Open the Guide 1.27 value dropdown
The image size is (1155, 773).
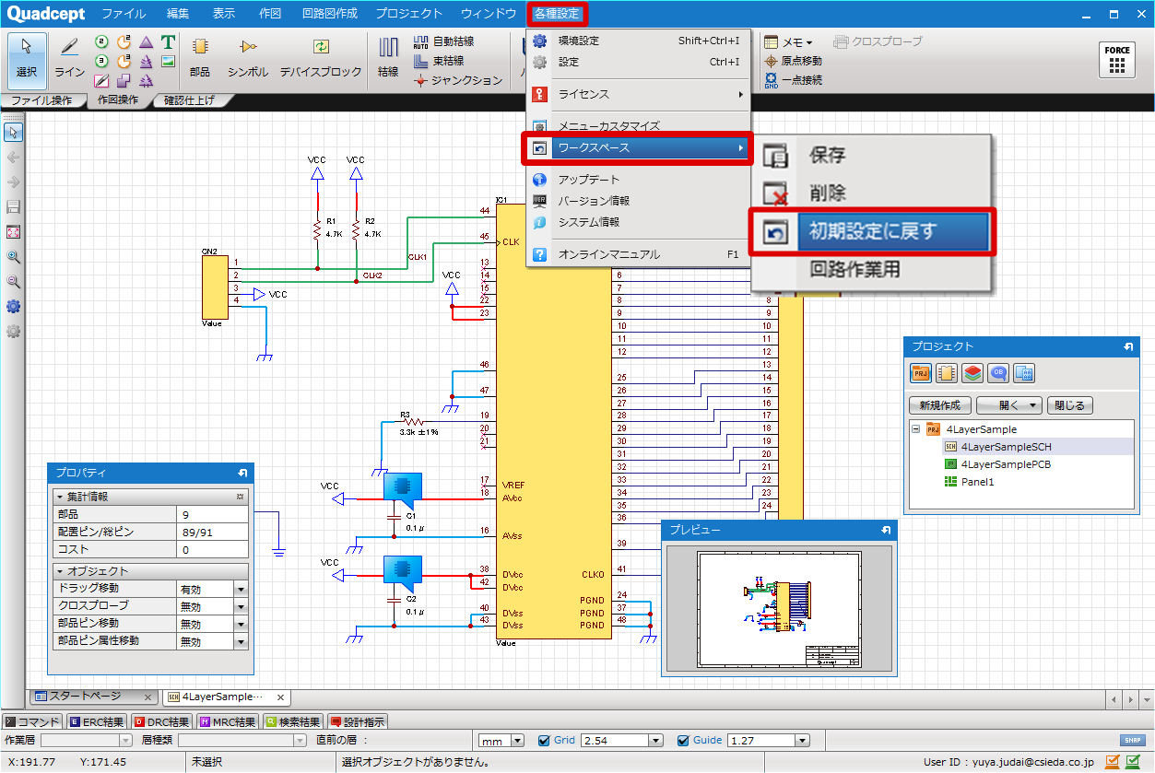click(x=802, y=740)
